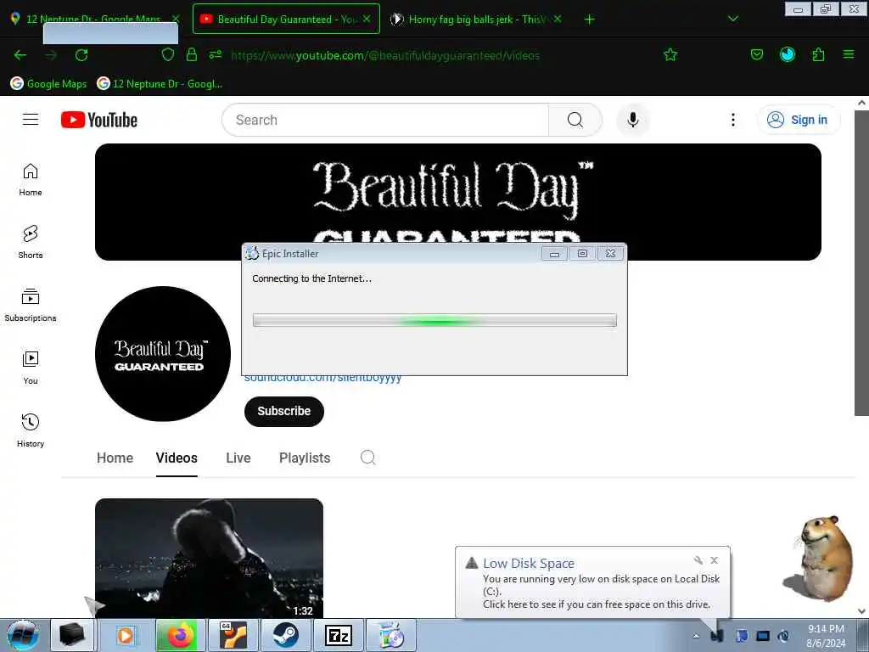
Task: Click the magnifying glass search button
Action: (x=575, y=120)
